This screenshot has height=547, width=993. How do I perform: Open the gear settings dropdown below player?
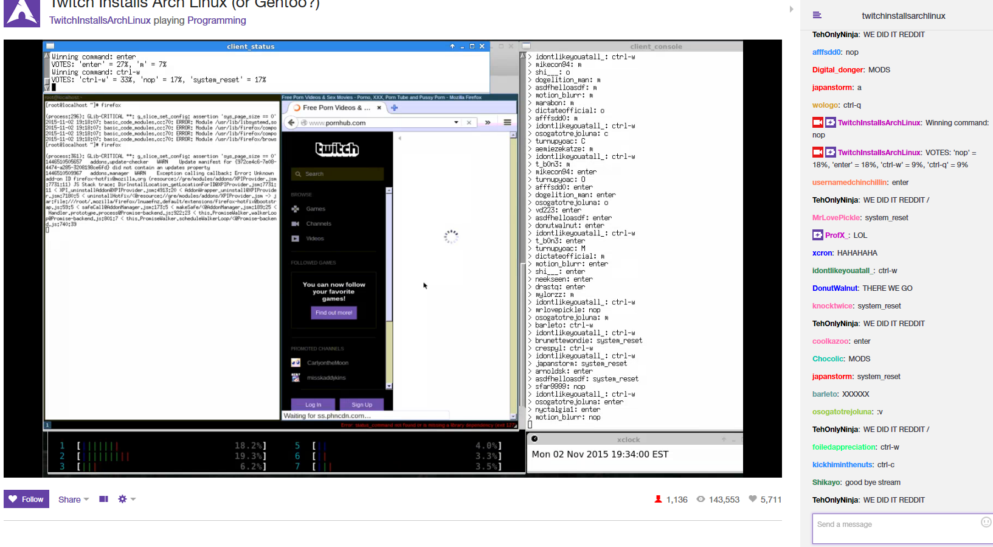tap(126, 499)
